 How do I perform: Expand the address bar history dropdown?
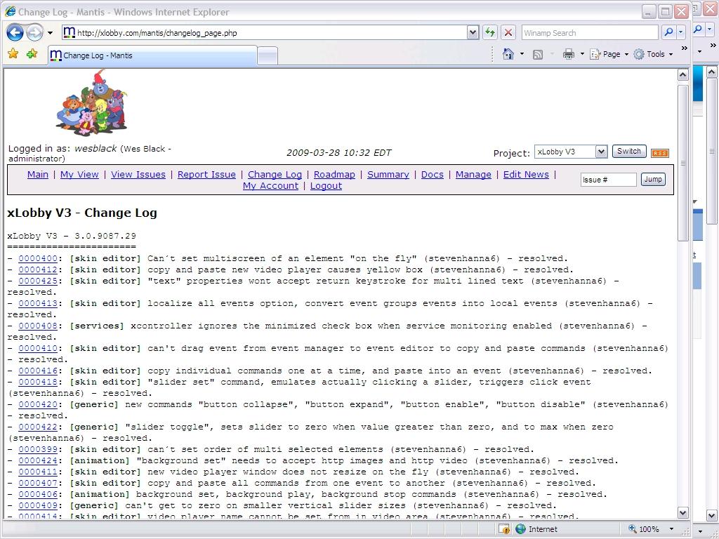pyautogui.click(x=473, y=32)
